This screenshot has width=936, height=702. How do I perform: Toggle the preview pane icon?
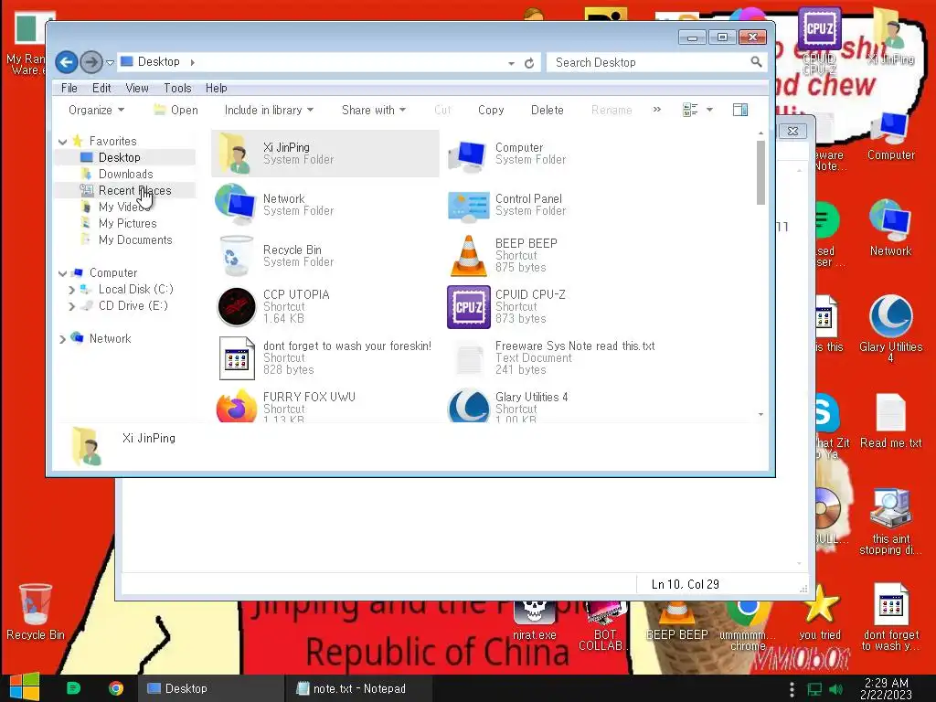click(x=740, y=110)
